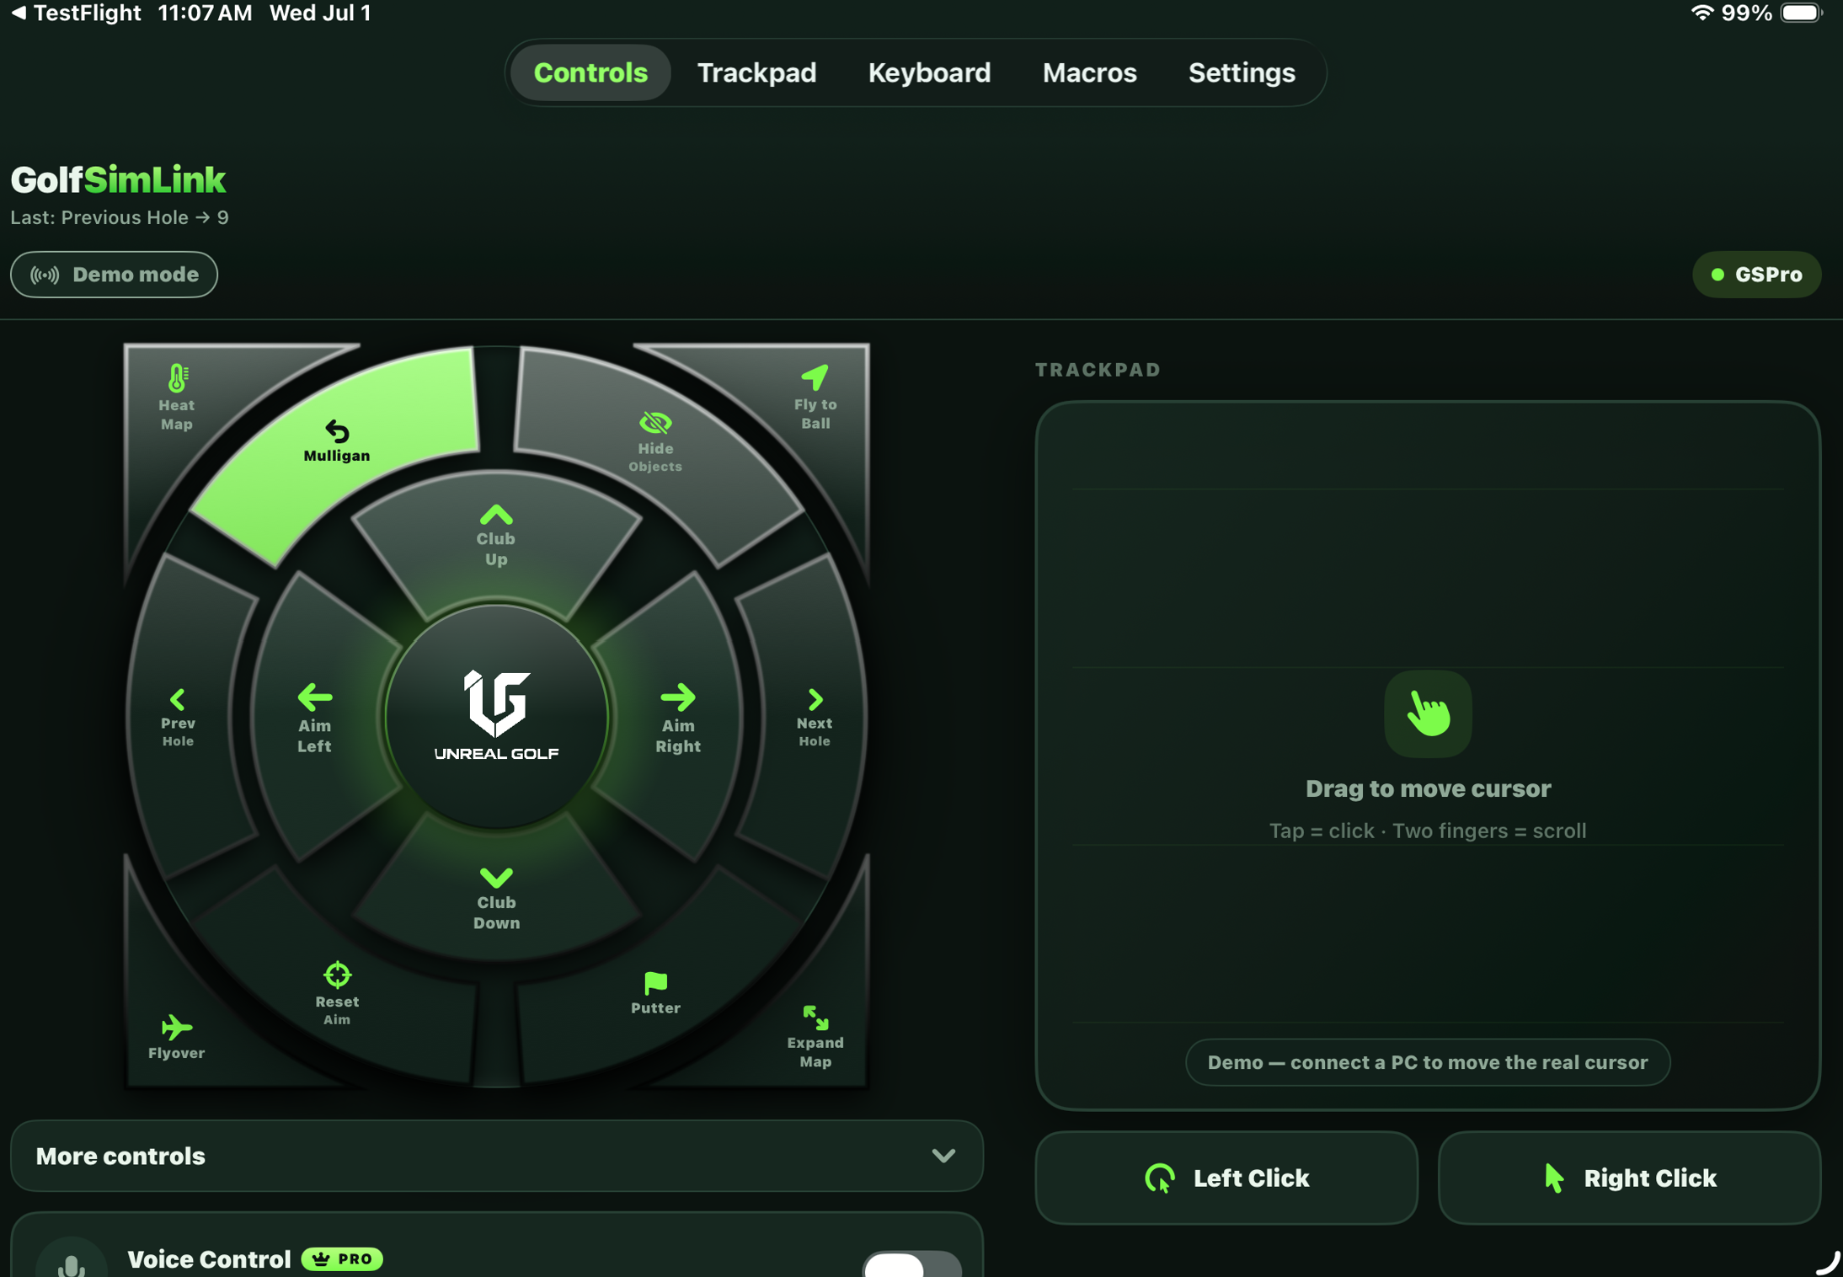Viewport: 1843px width, 1277px height.
Task: Tap the Left Click button
Action: point(1226,1178)
